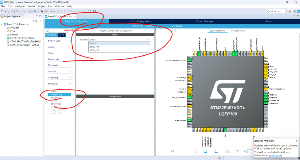
Task: Expand the Includes folder
Action: (5, 28)
